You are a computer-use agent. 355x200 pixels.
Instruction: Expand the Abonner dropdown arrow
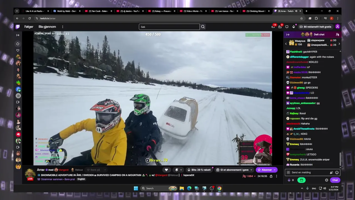275,170
